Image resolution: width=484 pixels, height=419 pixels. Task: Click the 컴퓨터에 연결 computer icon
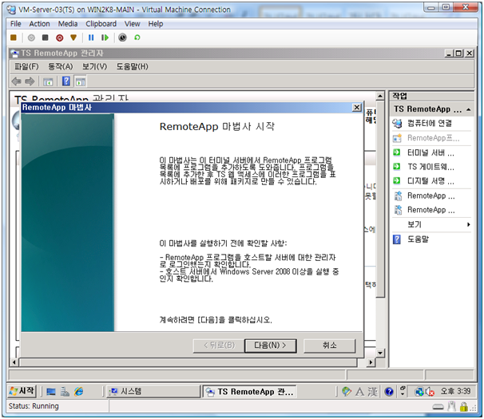(397, 124)
